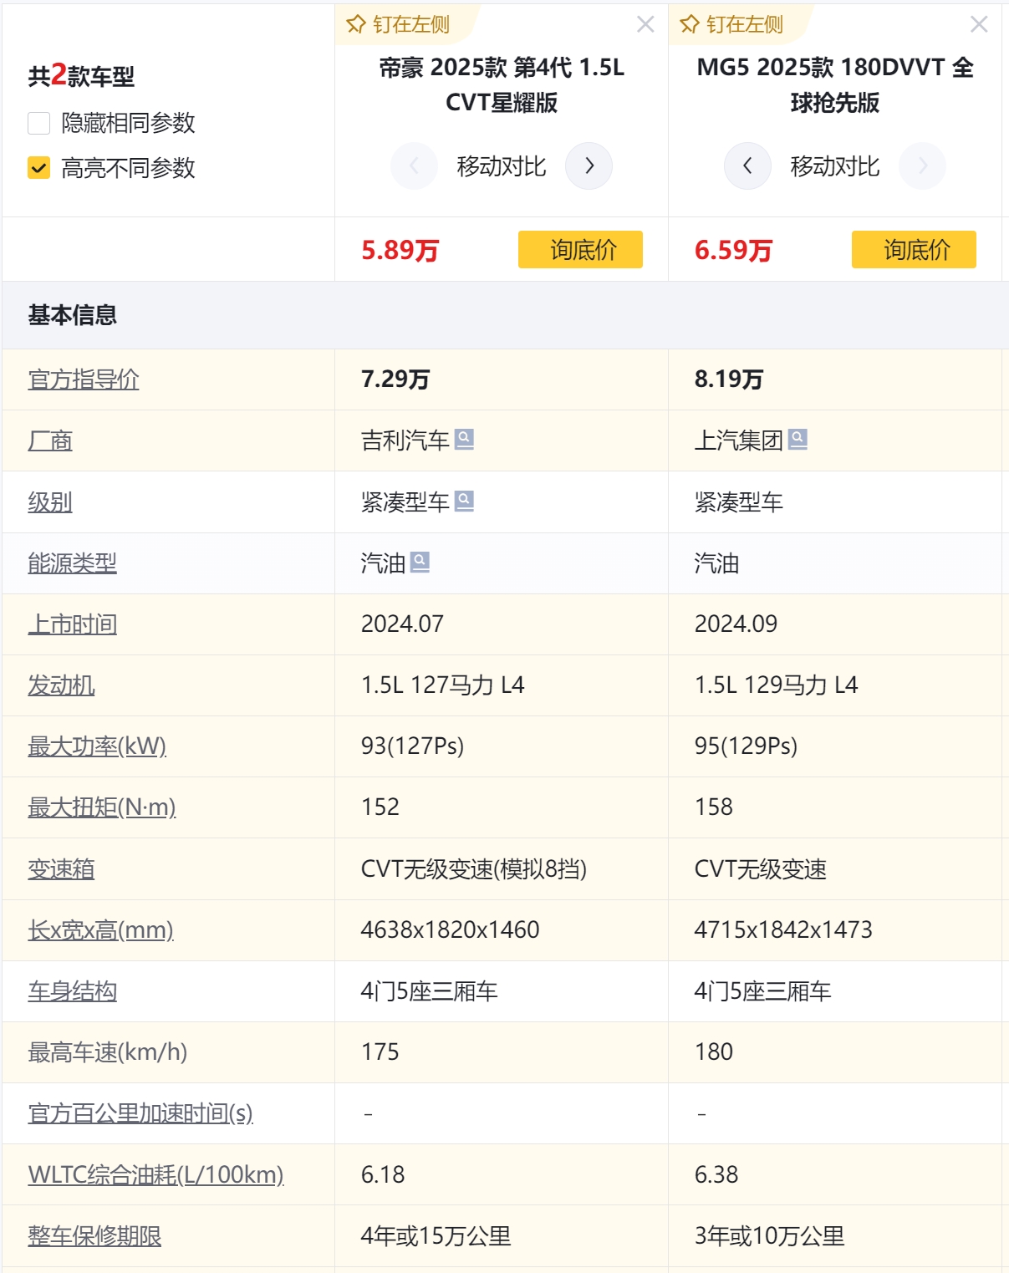Screen dimensions: 1009x1273
Task: Select the 158 max torque value
Action: 714,807
